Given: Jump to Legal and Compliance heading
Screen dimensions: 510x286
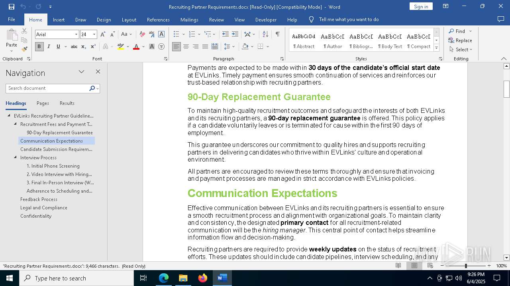Looking at the screenshot, I should click(x=44, y=208).
